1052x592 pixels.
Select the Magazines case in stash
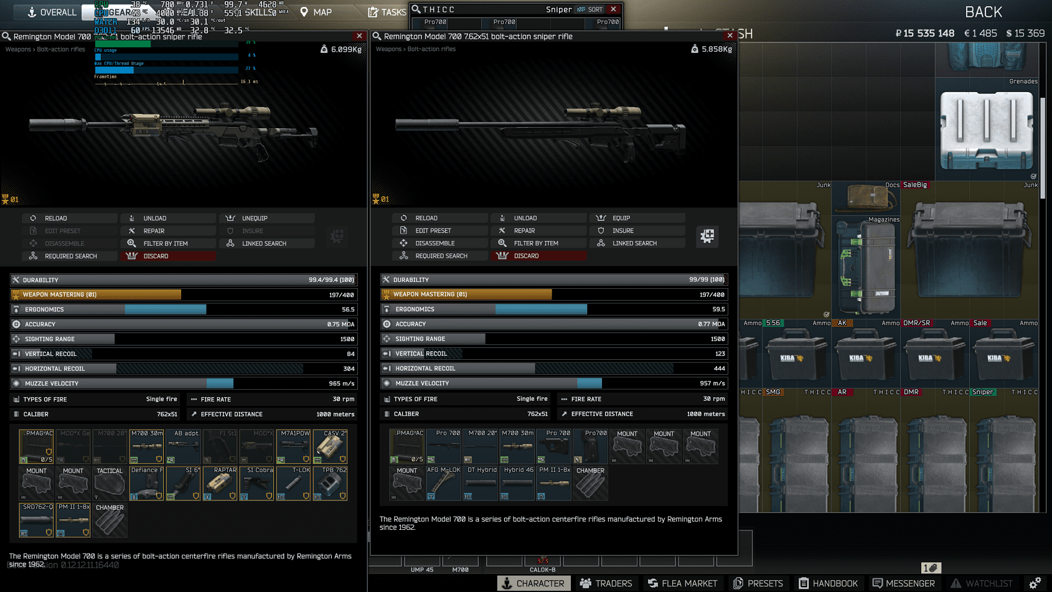[866, 268]
